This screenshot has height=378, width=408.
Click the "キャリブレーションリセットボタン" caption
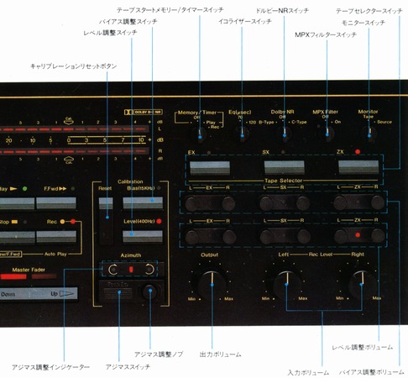pyautogui.click(x=73, y=66)
